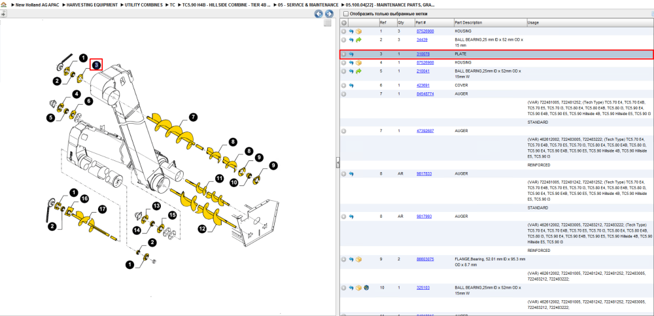Click gray circle icon in part 84548774 row
Screen dimensions: 654x316
344,94
